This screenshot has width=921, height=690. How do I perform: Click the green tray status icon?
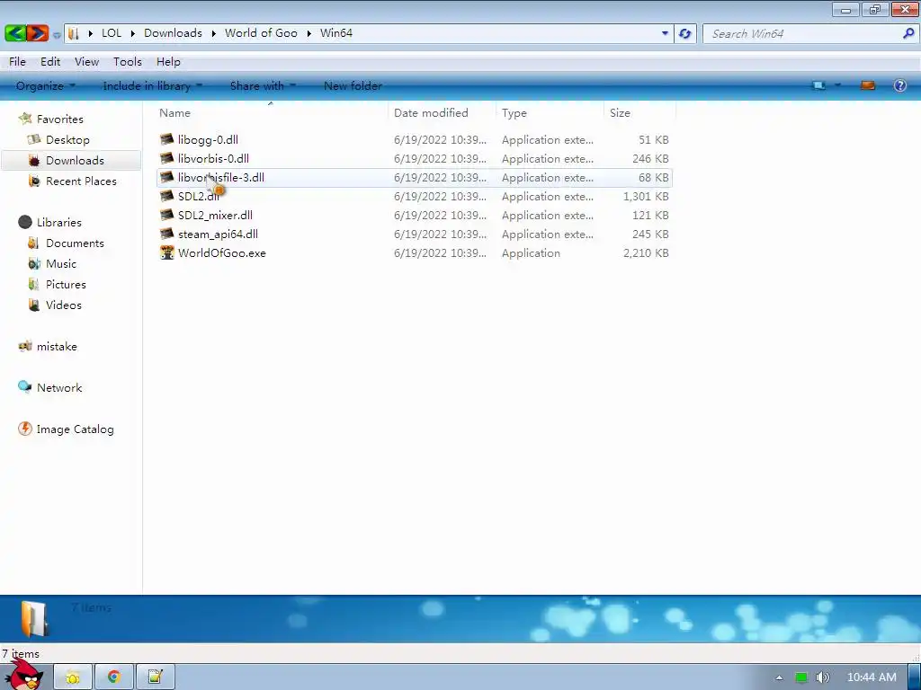click(x=801, y=677)
